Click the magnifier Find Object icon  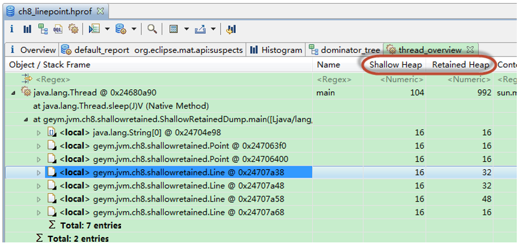click(x=152, y=29)
